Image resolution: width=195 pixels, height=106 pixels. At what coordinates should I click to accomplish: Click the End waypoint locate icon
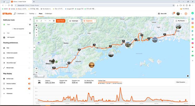tap(30, 33)
